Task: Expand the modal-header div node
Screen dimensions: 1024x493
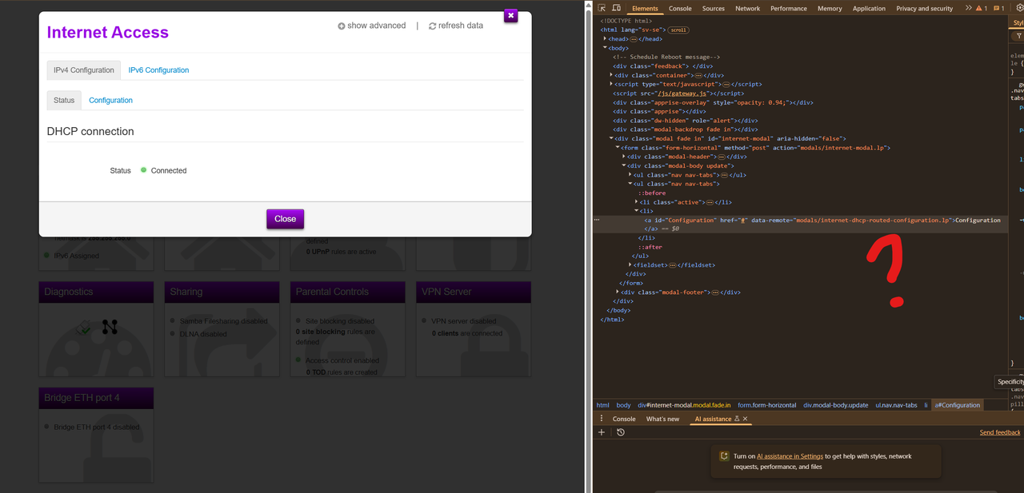Action: pos(624,157)
